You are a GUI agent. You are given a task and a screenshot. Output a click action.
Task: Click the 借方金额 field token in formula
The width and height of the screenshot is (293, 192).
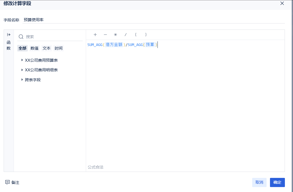click(x=114, y=45)
